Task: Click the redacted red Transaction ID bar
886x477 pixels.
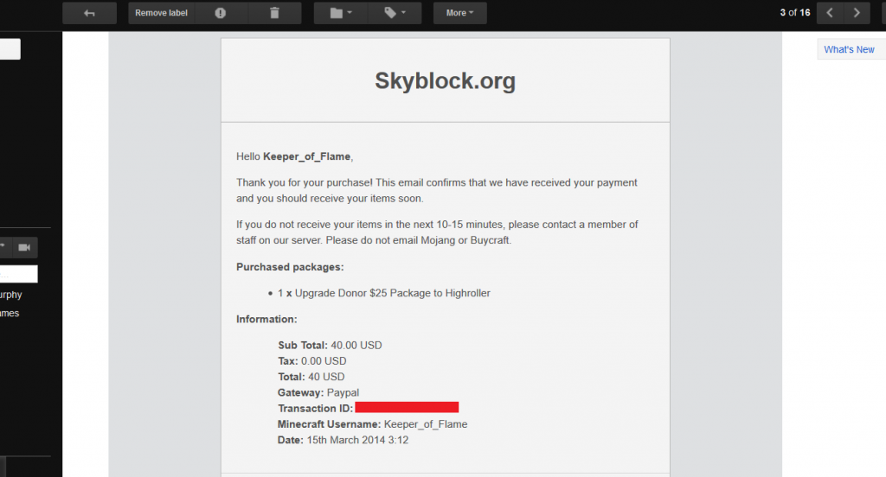Action: point(407,408)
